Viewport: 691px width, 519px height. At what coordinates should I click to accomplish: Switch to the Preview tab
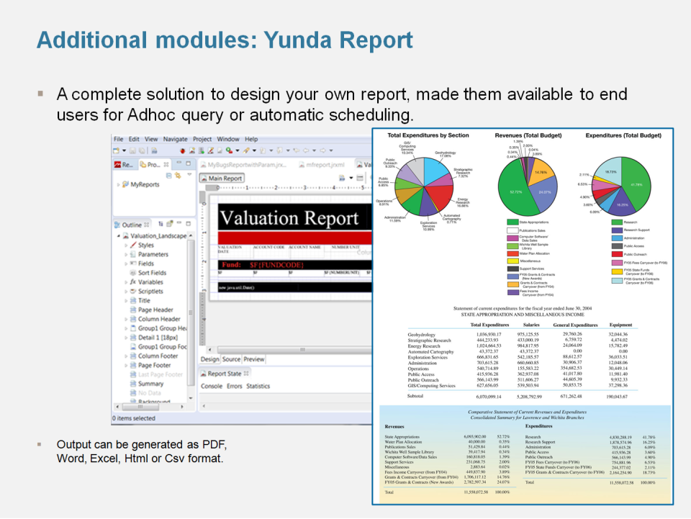pos(254,359)
